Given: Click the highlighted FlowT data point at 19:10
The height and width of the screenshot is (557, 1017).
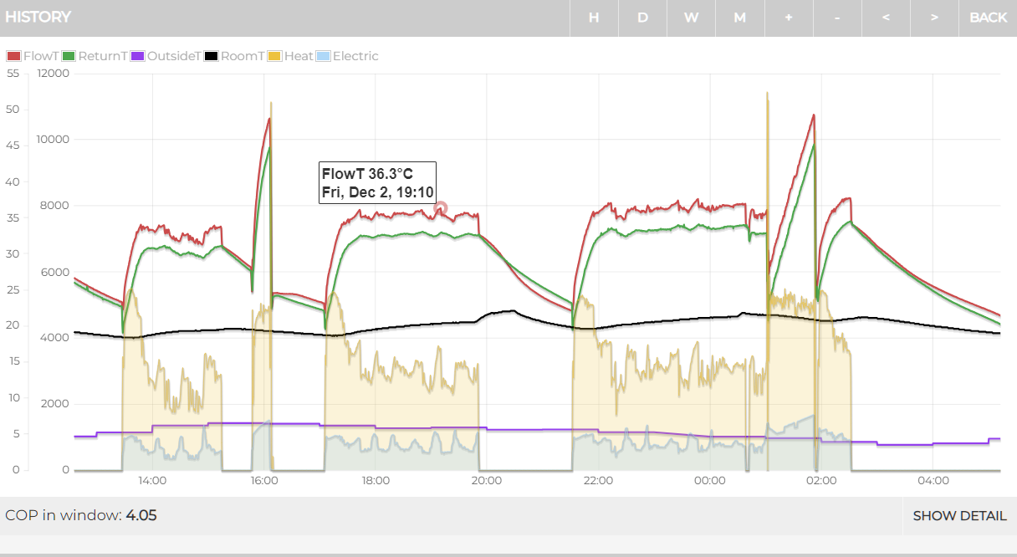Looking at the screenshot, I should [441, 208].
